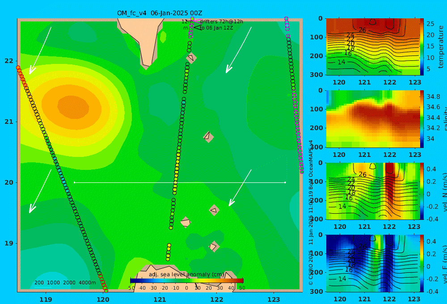Click the white current arrow near 19.8°N 122.3°E

240,188
